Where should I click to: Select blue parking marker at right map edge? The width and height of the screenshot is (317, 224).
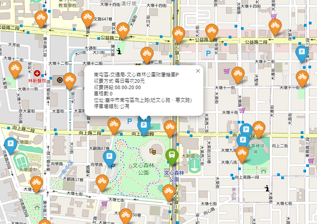click(x=302, y=53)
